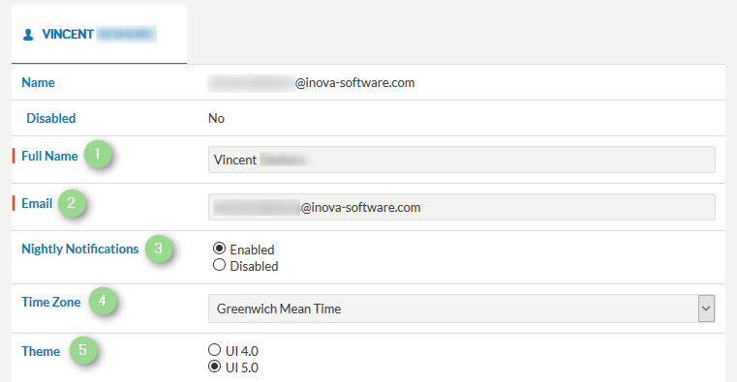Select Enabled for Nightly Notifications
737x382 pixels.
(x=219, y=248)
